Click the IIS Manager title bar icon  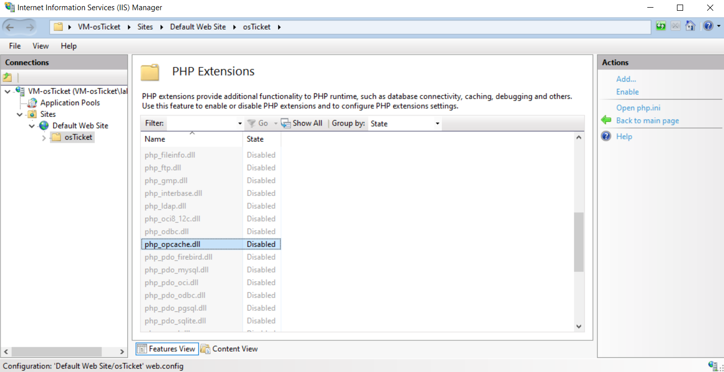tap(9, 8)
